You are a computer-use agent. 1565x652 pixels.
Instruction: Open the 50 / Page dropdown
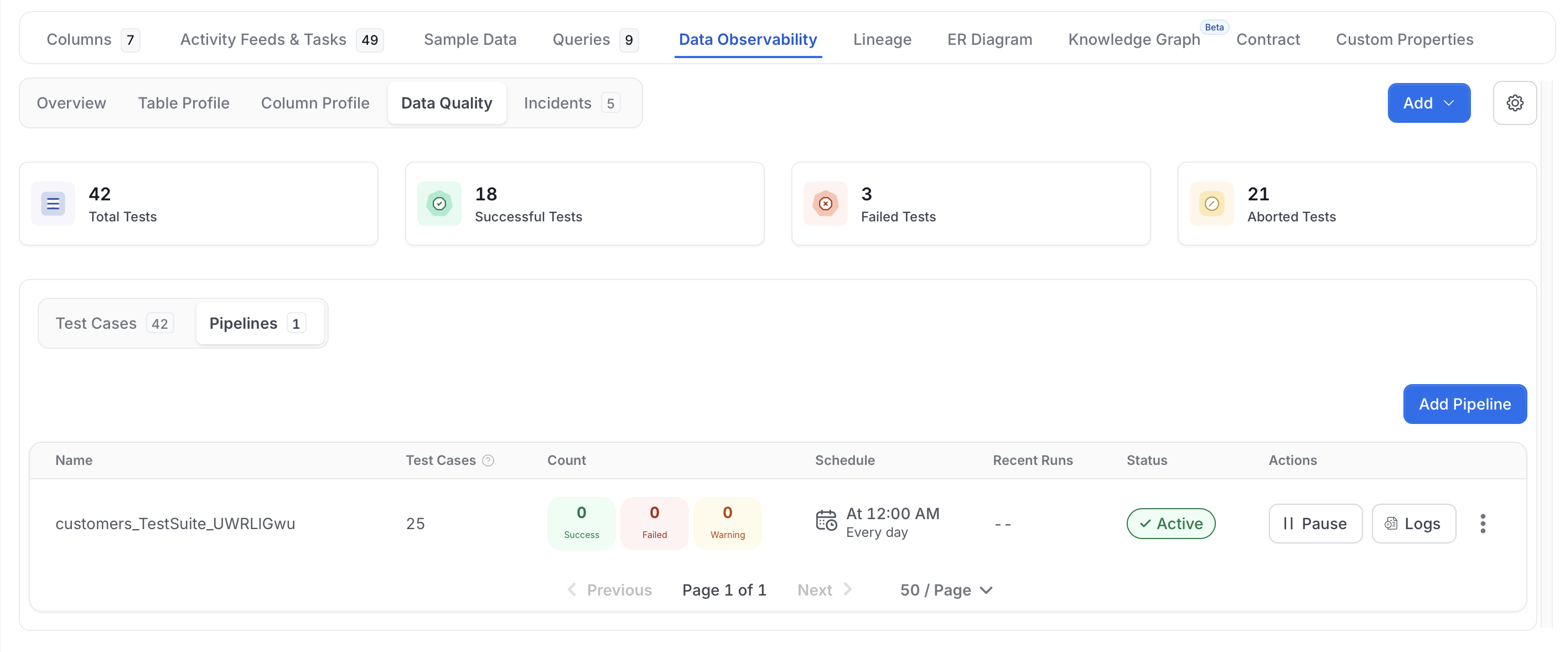(x=946, y=590)
